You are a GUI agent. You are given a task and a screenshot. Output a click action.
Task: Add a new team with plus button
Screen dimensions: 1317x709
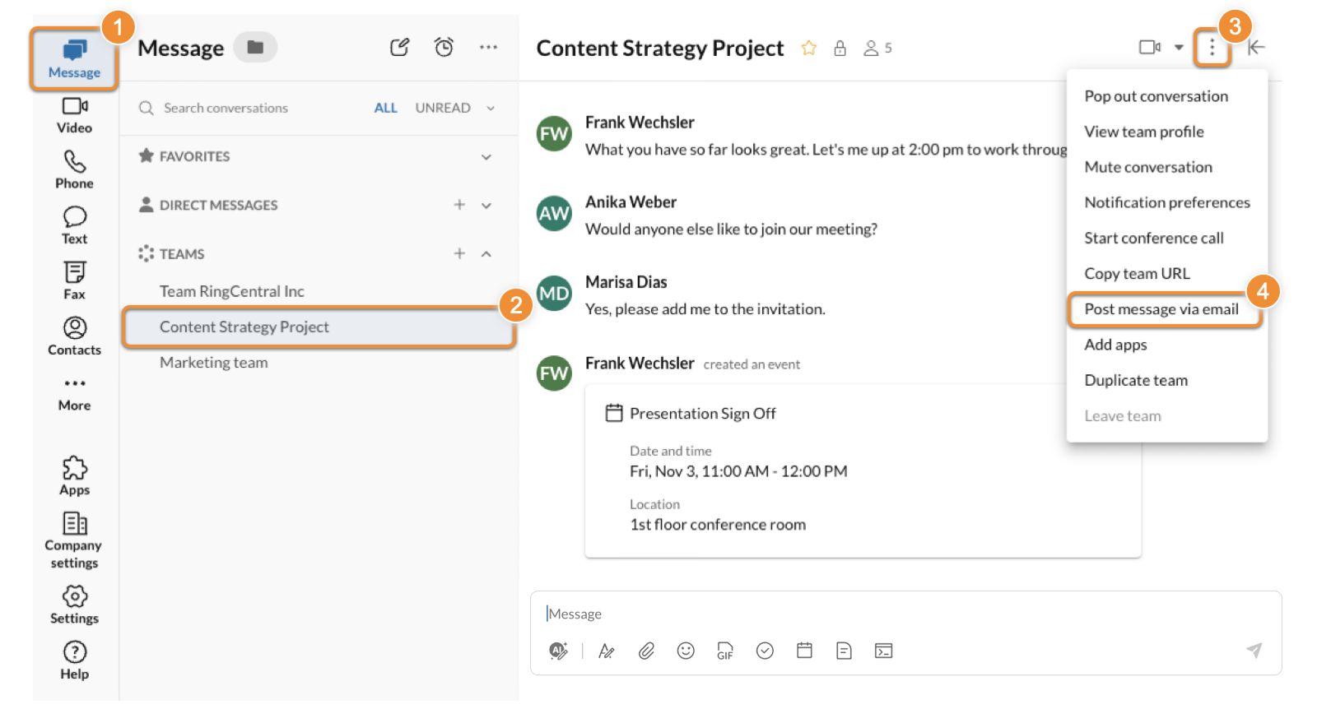click(459, 254)
